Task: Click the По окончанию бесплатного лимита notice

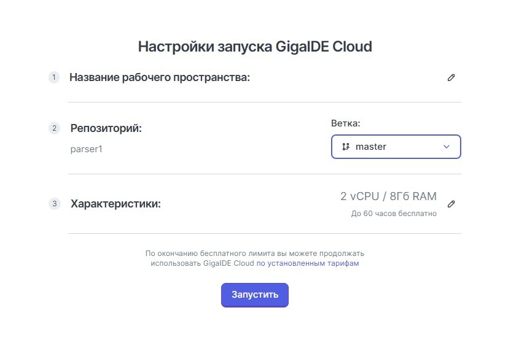Action: tap(255, 253)
